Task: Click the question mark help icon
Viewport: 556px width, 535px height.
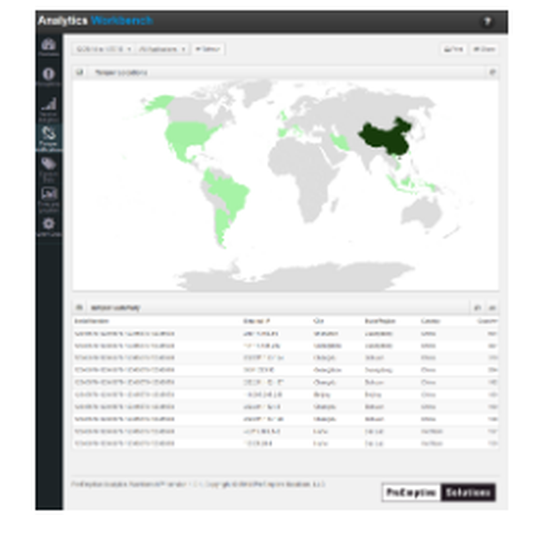Action: pos(488,22)
